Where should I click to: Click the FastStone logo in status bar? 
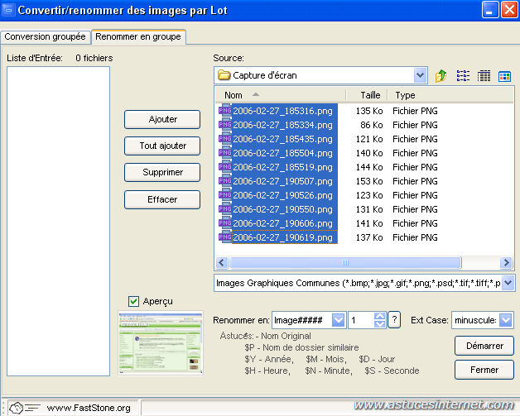[24, 408]
